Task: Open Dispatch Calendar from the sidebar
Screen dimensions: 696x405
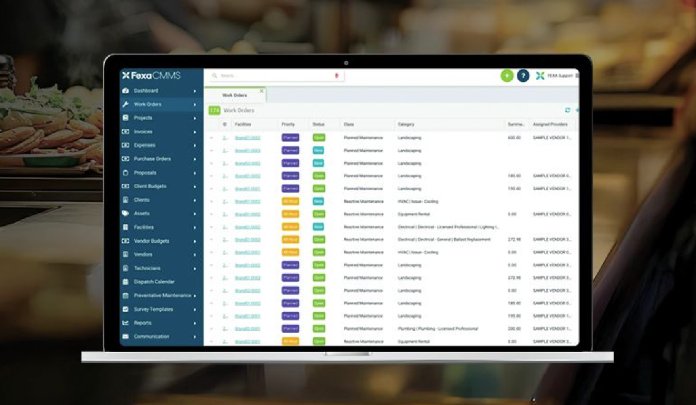Action: 154,282
